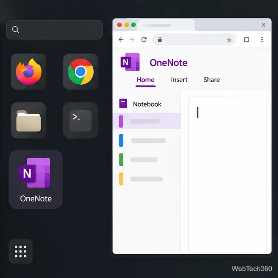The width and height of the screenshot is (278, 278).
Task: Select the Notebook label
Action: point(147,104)
